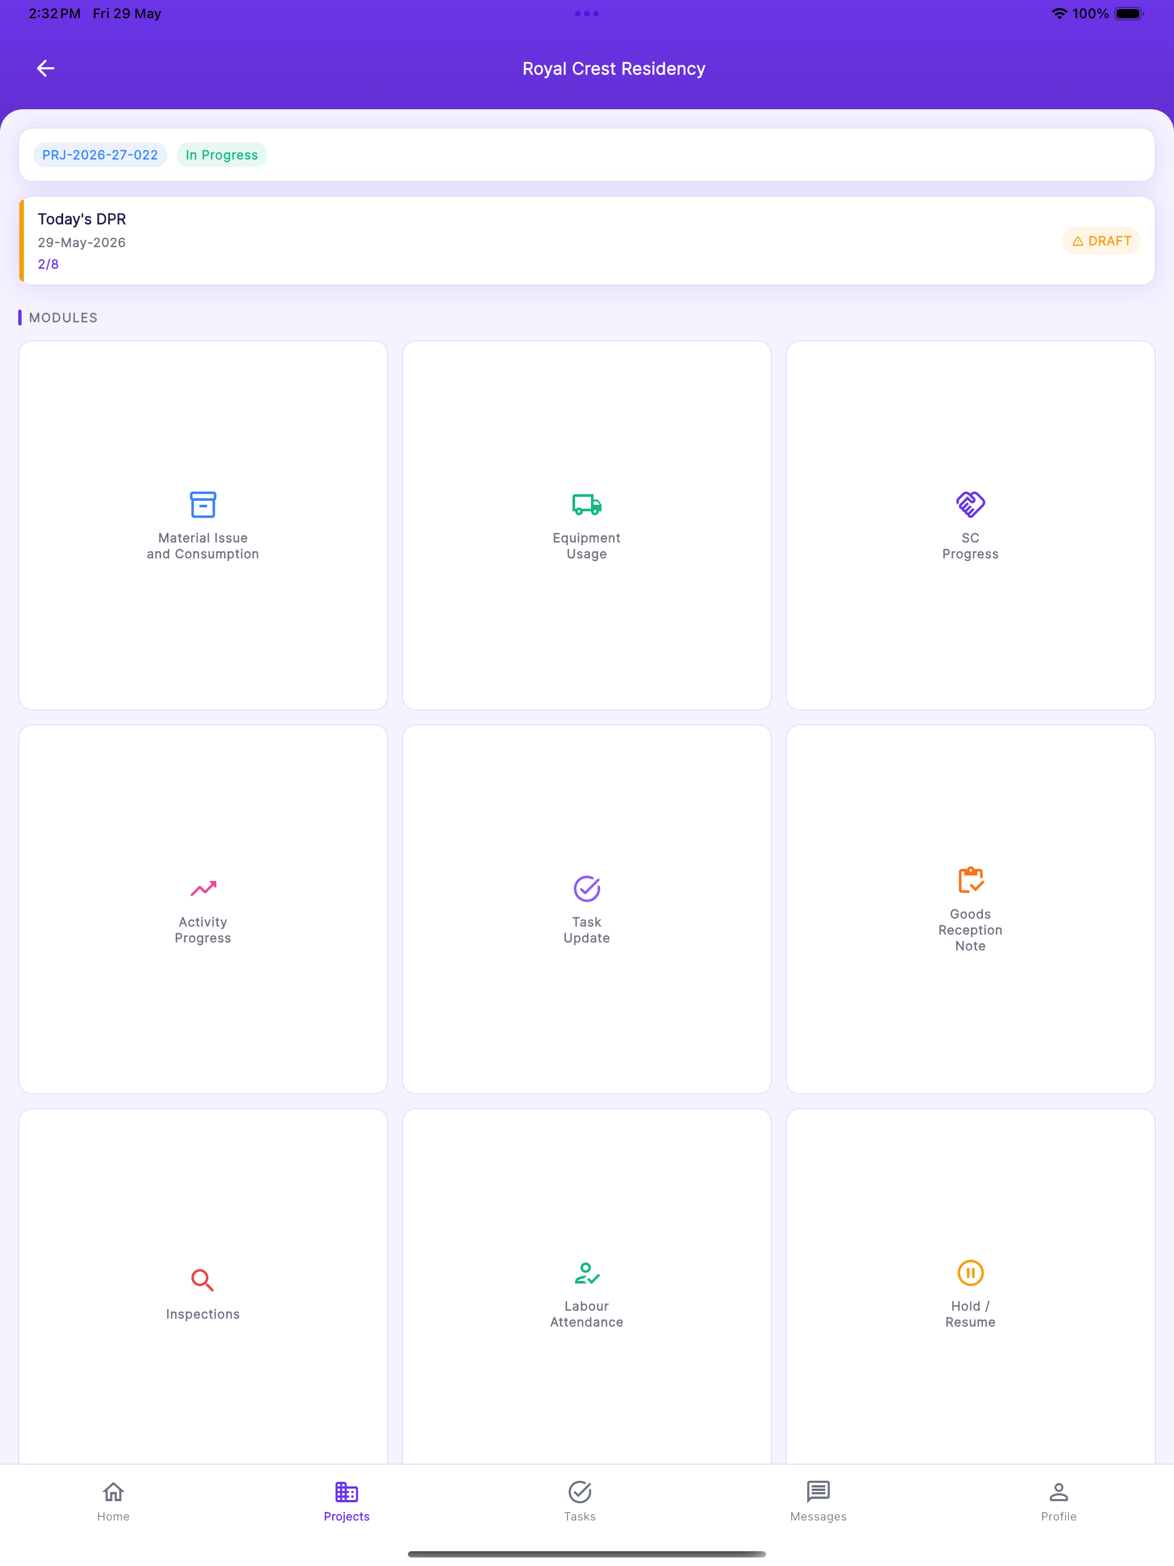
Task: Open Labour Attendance person-check icon
Action: pyautogui.click(x=586, y=1273)
